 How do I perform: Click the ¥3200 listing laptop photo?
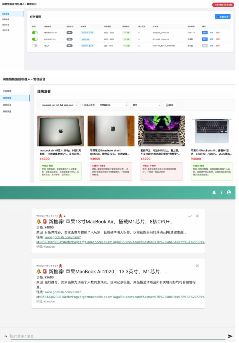161,131
